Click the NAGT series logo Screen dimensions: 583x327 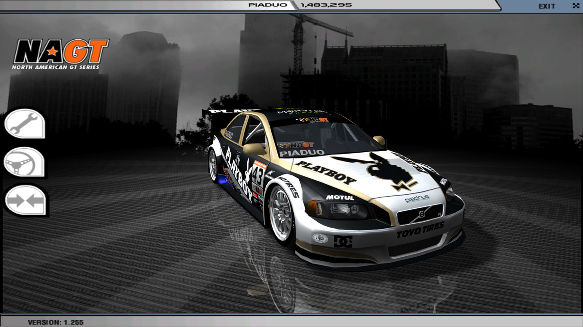[60, 54]
